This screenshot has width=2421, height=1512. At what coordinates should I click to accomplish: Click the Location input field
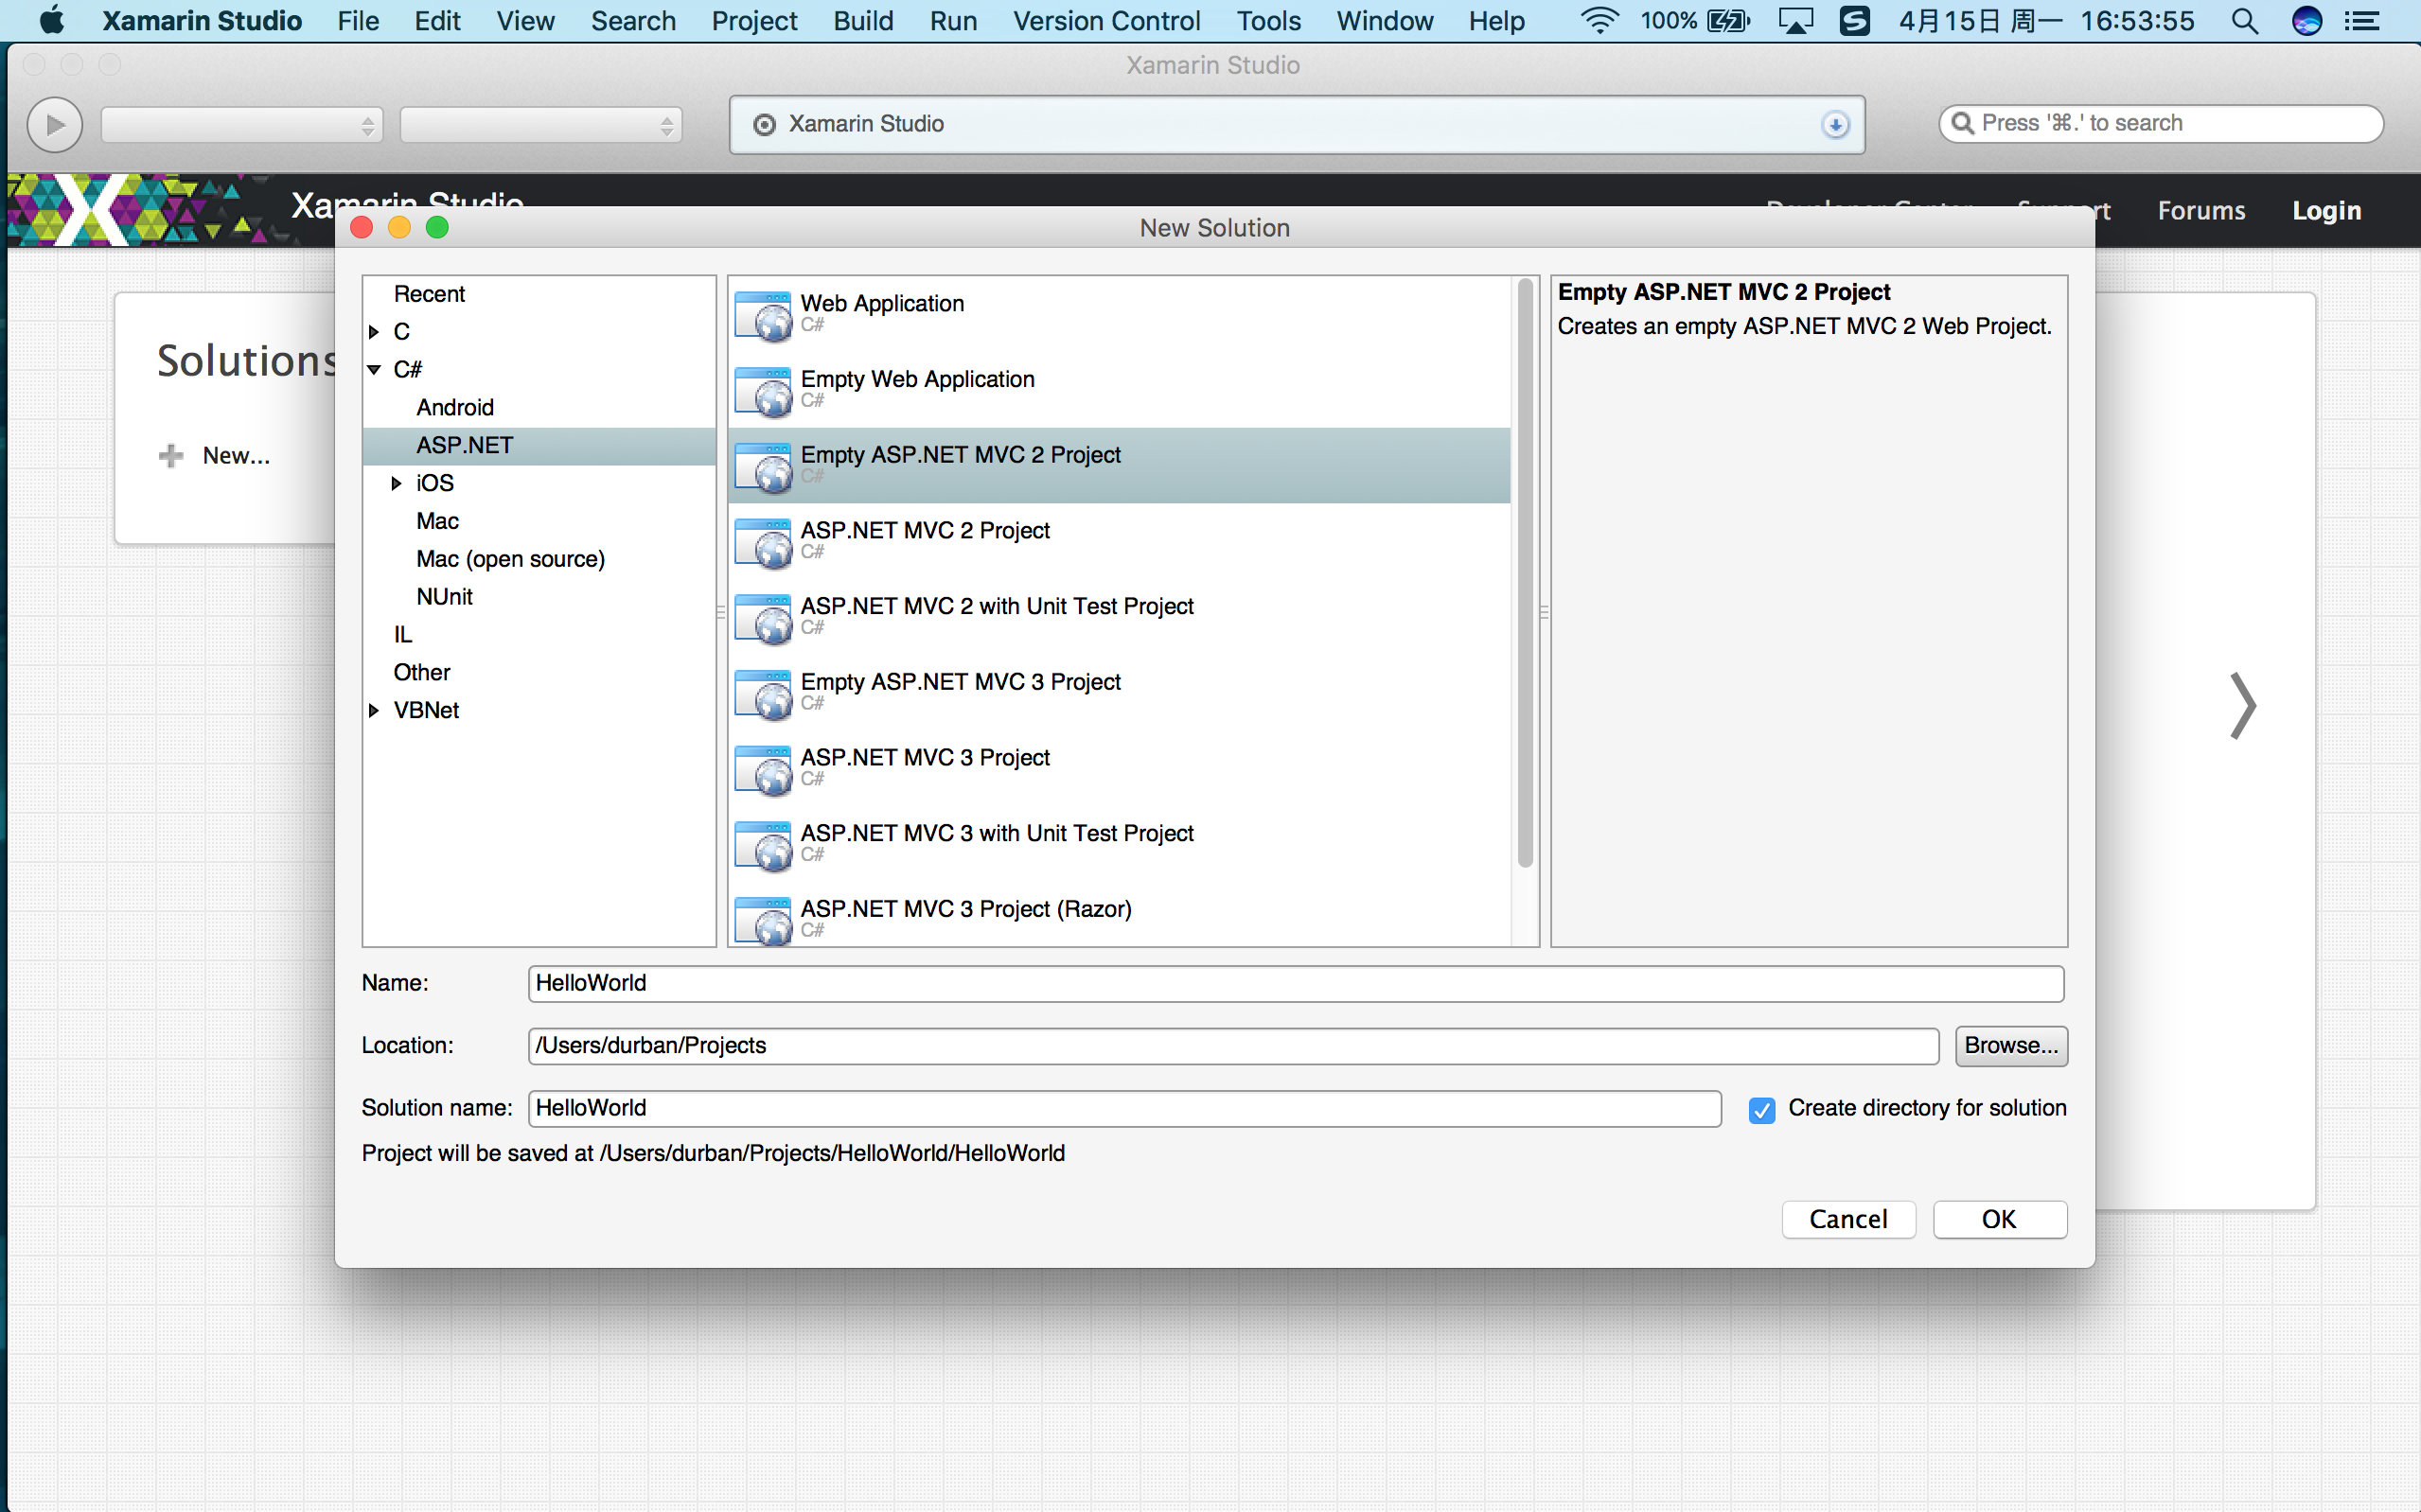click(1233, 1046)
